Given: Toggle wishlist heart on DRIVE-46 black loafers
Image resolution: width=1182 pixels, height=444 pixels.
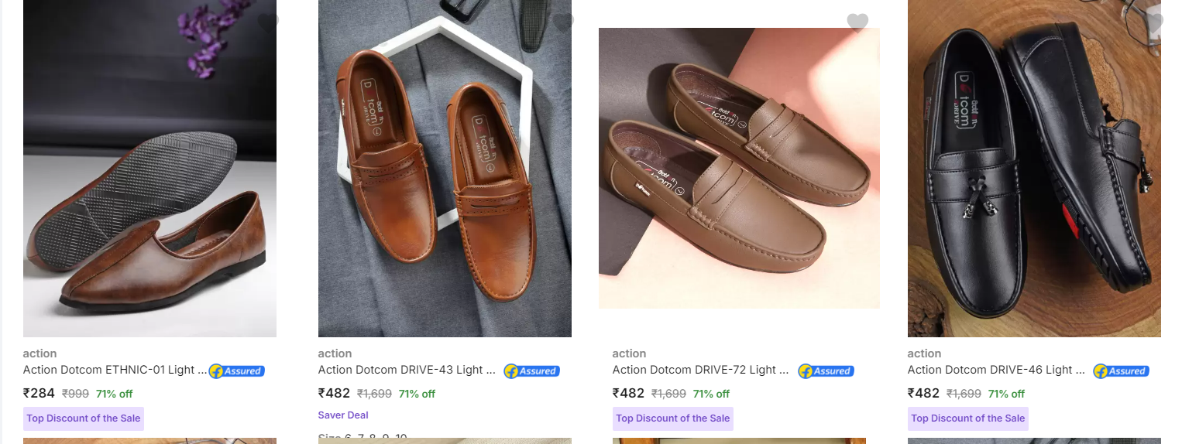Looking at the screenshot, I should tap(1153, 22).
